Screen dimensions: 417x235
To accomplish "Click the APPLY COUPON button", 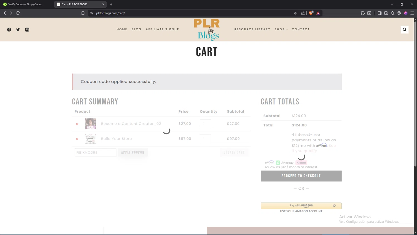I will [133, 153].
